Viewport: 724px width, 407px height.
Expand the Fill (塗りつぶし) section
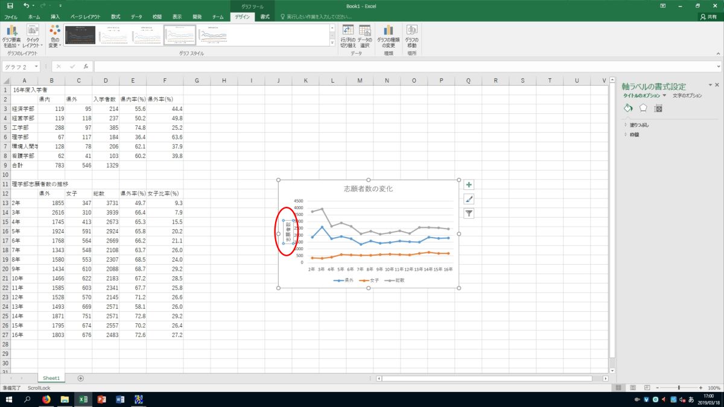pos(639,125)
